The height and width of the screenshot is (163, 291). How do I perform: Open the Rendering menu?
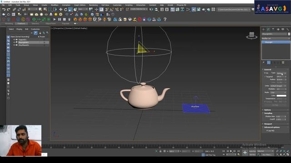[x=93, y=5]
